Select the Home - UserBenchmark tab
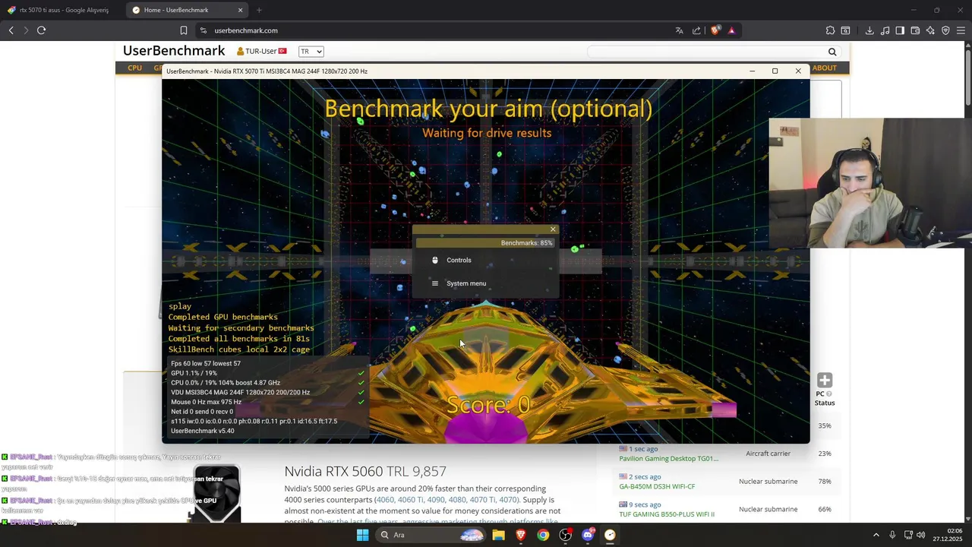 click(x=187, y=10)
